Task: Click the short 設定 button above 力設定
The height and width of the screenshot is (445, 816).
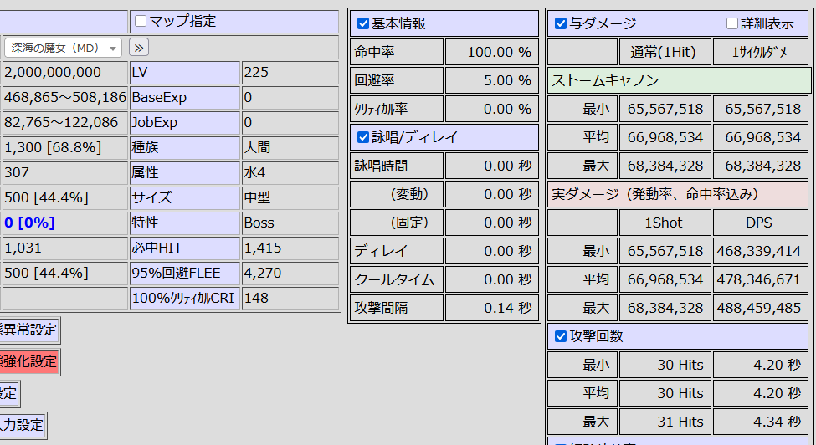Action: pos(9,393)
